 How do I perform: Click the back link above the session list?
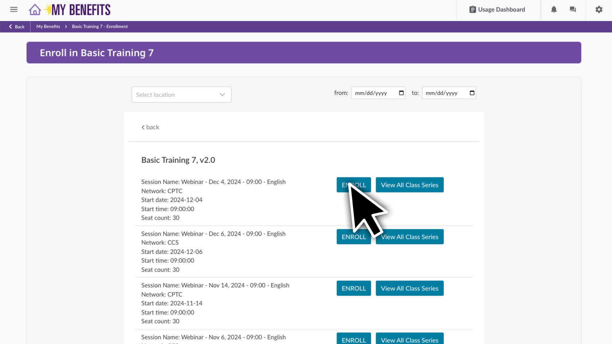(150, 127)
